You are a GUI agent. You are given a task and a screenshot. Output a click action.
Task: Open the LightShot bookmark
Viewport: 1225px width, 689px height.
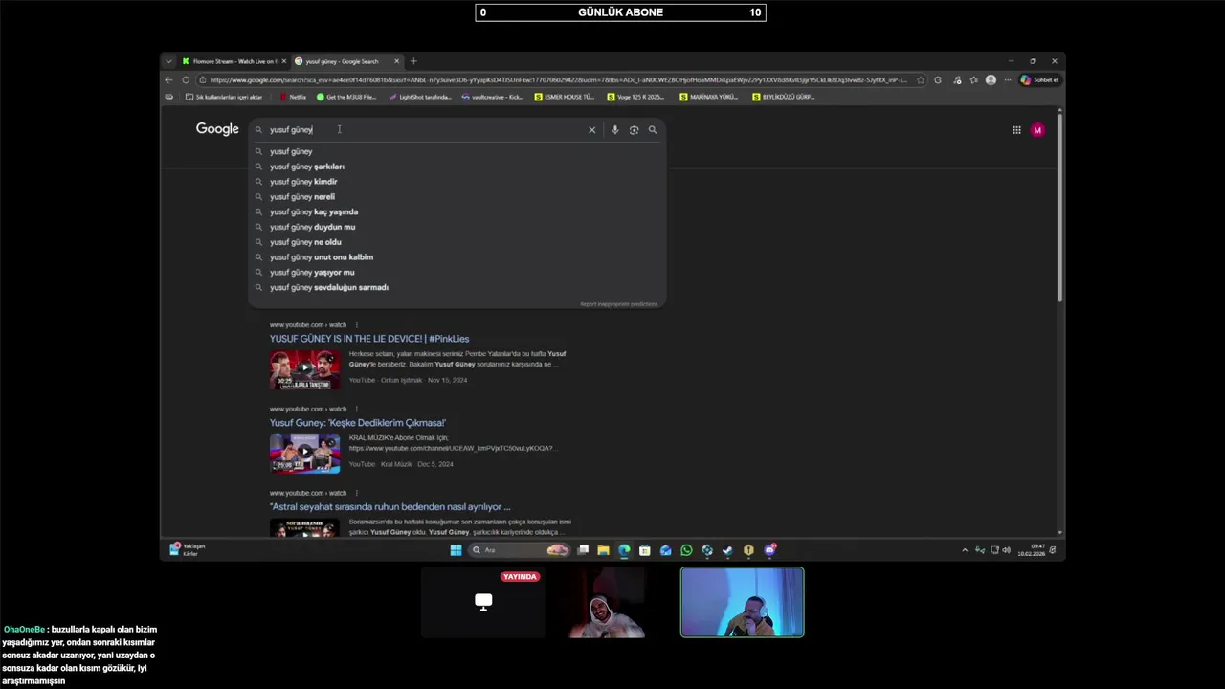[x=419, y=97]
